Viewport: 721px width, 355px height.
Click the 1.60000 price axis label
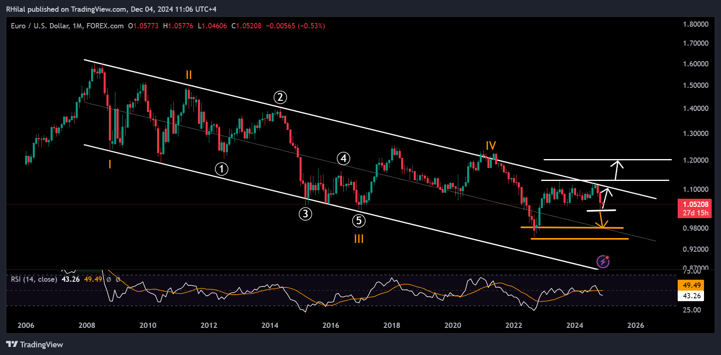tap(695, 64)
